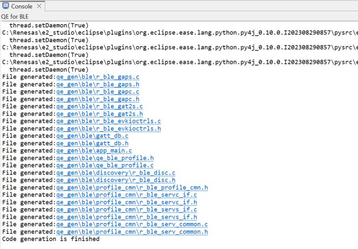Open the gatt_db.c file link
The image size is (358, 249).
point(92,136)
